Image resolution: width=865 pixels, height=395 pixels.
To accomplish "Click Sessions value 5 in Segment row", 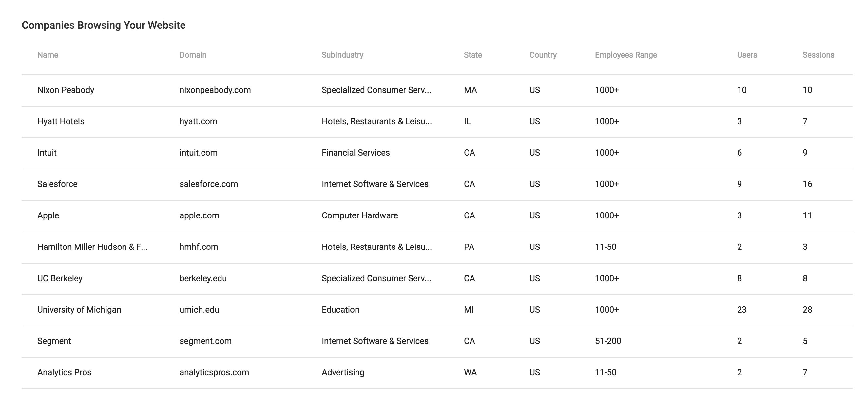I will click(805, 341).
